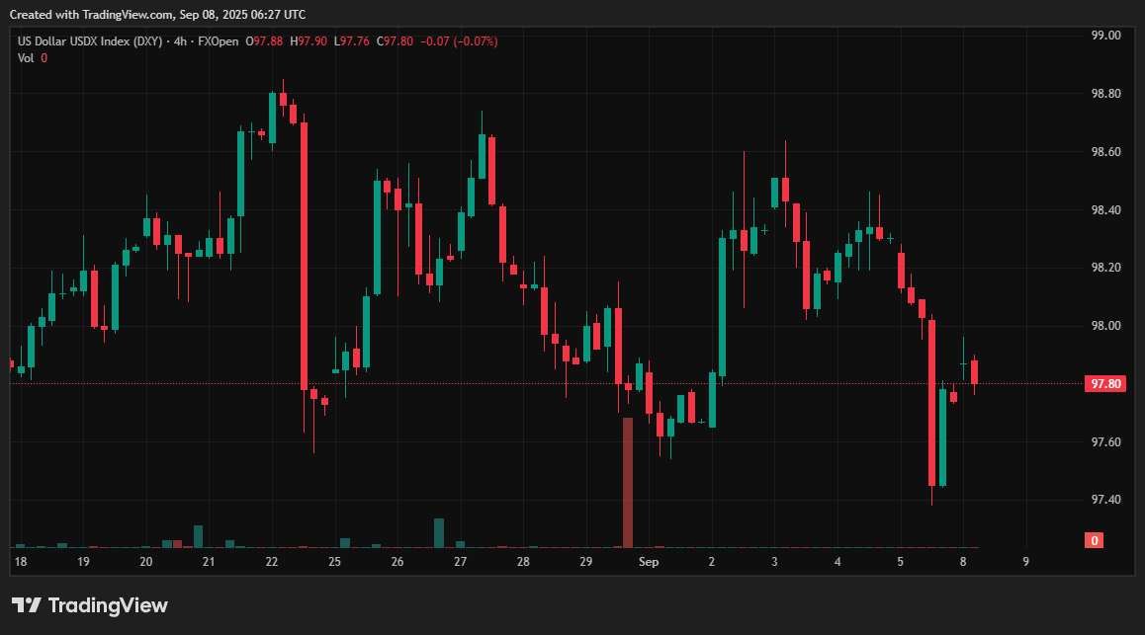Click the open value O97.88
This screenshot has width=1145, height=635.
point(264,41)
